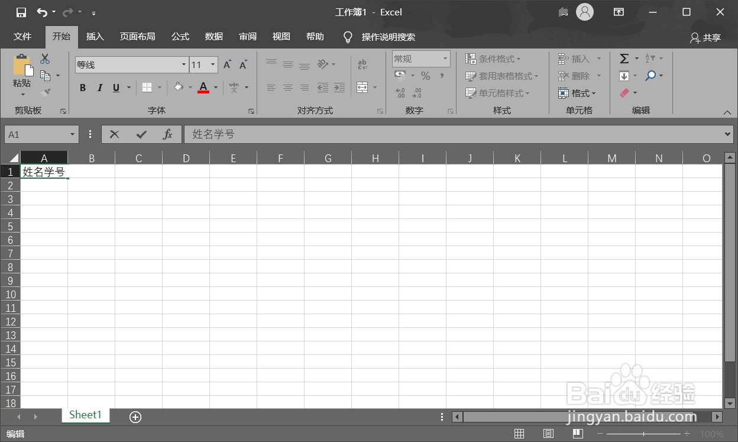Expand 条件格式 conditional formatting menu

click(493, 59)
